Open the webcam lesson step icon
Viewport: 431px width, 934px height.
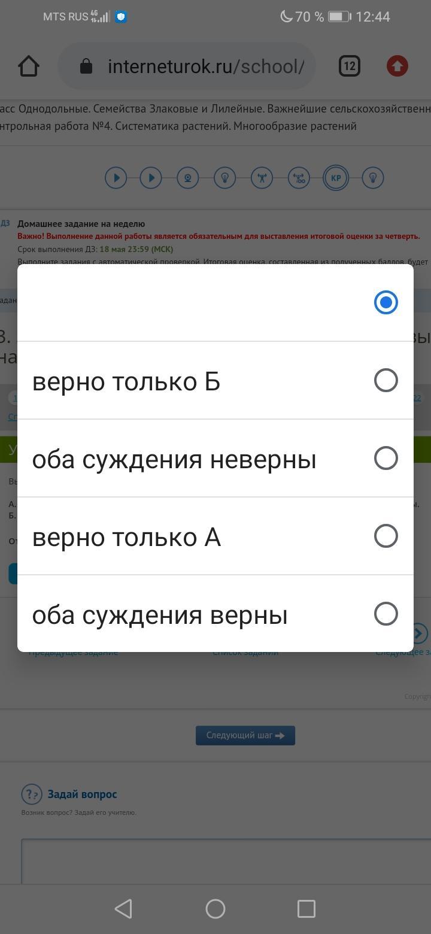pos(187,178)
